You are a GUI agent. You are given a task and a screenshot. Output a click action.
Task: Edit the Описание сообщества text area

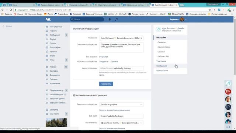(121, 48)
